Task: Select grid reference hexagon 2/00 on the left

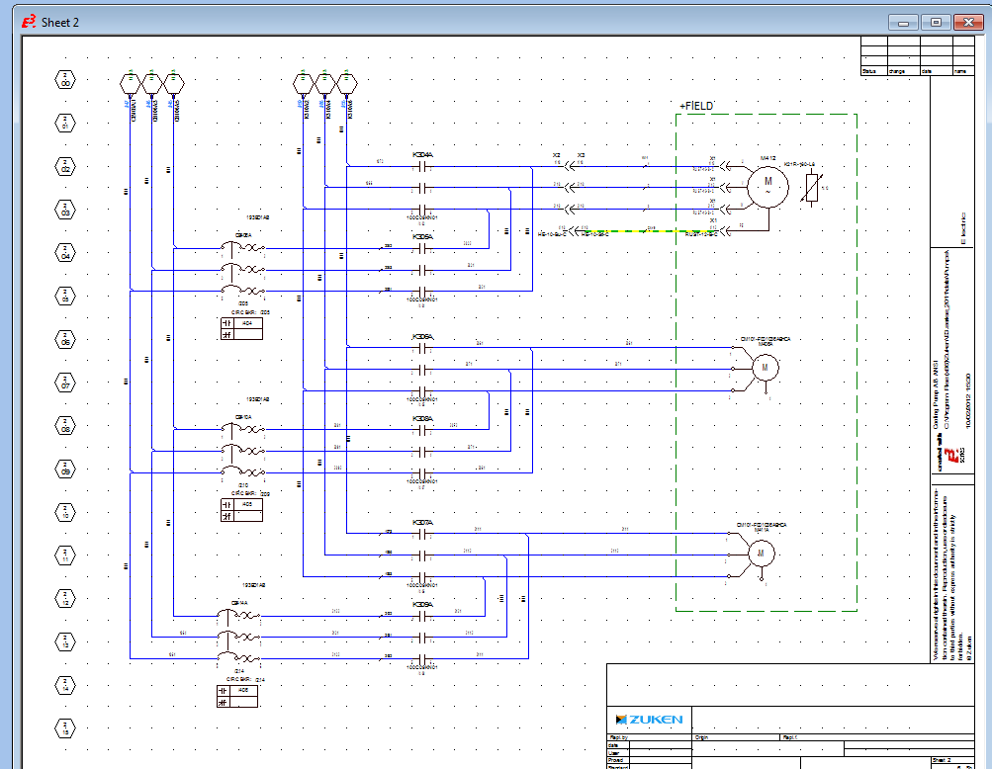Action: [x=63, y=79]
